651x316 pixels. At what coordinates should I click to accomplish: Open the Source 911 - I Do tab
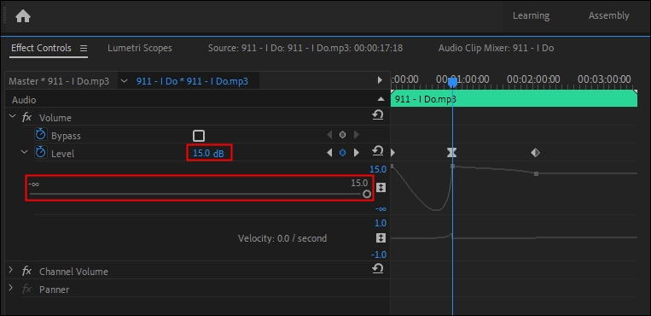tap(305, 48)
